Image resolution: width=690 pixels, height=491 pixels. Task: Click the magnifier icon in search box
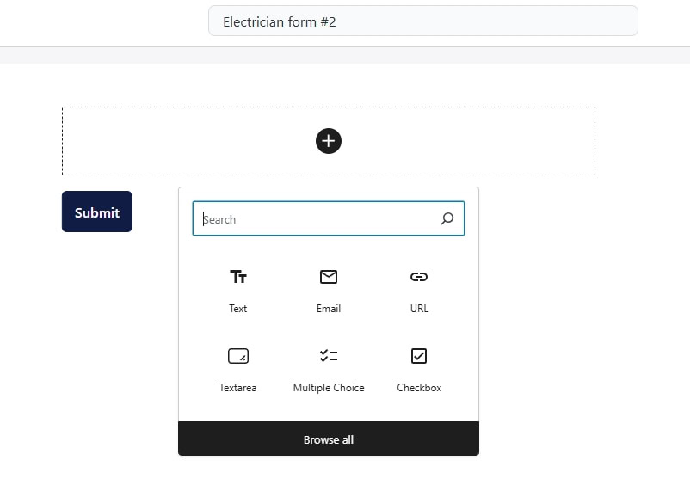tap(447, 218)
